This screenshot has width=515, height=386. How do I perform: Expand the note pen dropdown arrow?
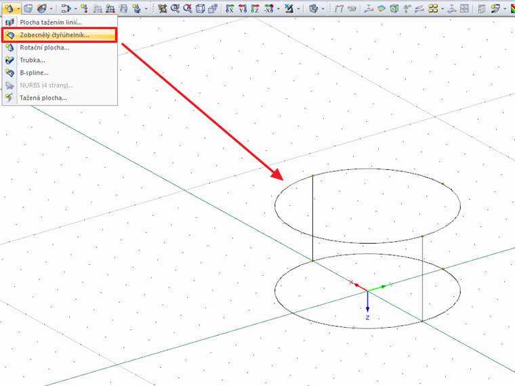[x=505, y=9]
